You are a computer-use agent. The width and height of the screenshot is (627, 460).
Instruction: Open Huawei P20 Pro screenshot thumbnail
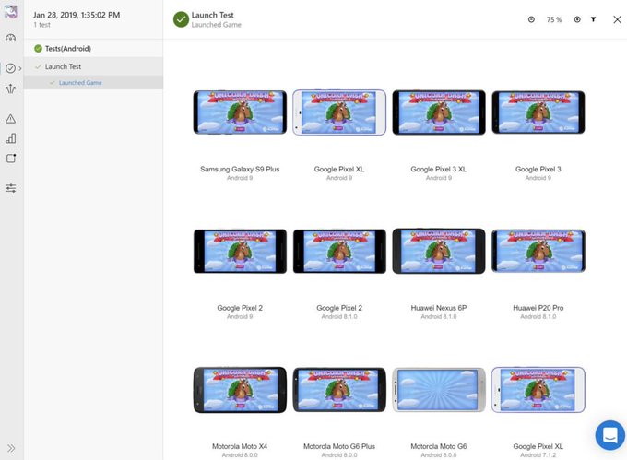[x=538, y=251]
